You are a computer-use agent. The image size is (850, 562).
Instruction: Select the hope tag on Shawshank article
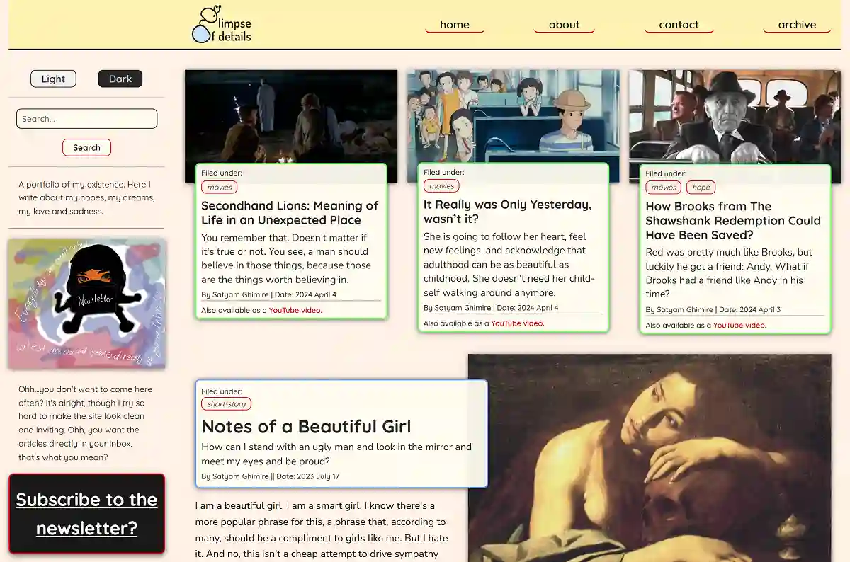(x=701, y=187)
